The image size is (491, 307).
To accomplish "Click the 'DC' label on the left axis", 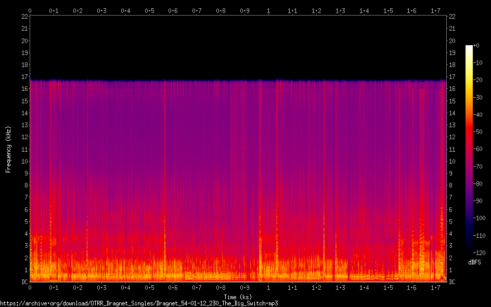I will pos(23,282).
